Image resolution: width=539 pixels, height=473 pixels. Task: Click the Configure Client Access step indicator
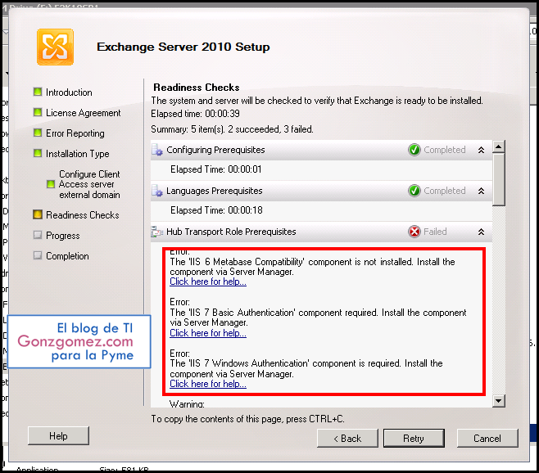[51, 184]
